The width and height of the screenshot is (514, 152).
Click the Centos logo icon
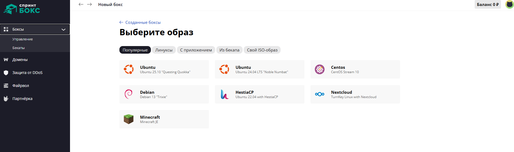(320, 69)
